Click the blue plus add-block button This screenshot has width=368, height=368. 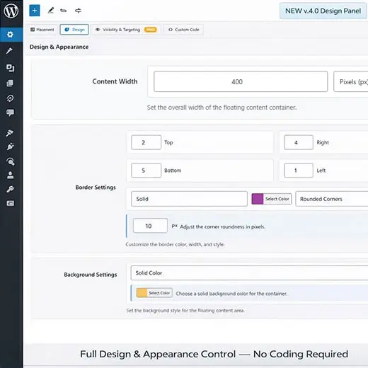click(35, 11)
